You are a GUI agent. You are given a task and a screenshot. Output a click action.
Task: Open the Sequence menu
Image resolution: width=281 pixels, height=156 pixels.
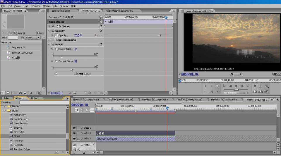[x=35, y=6]
